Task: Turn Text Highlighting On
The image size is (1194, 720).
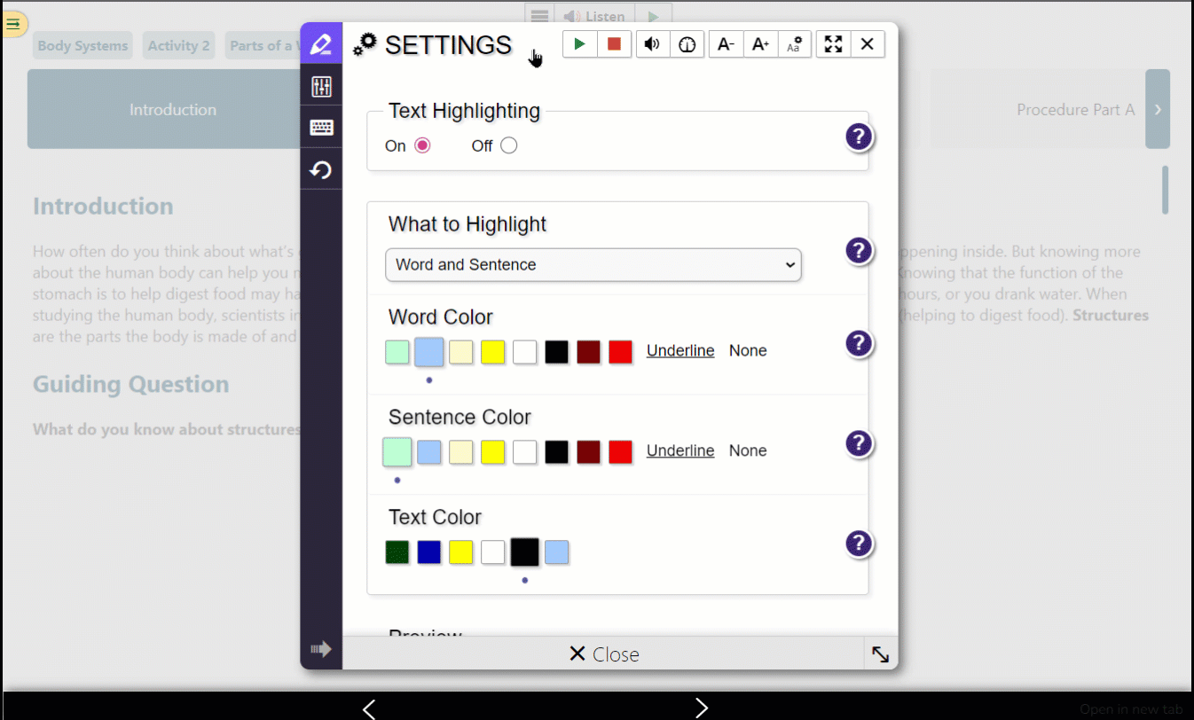Action: [x=422, y=144]
